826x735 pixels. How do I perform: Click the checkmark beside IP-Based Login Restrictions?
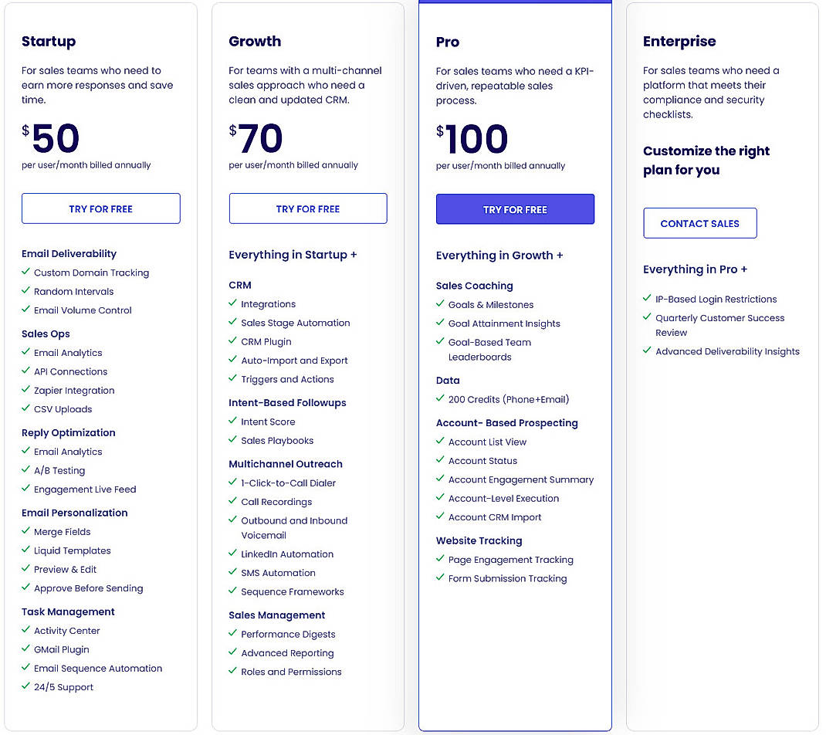[646, 299]
